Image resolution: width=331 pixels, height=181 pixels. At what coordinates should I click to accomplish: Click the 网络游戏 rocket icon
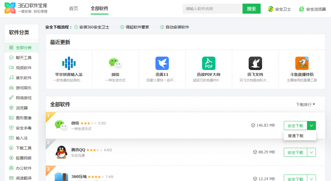point(11,98)
